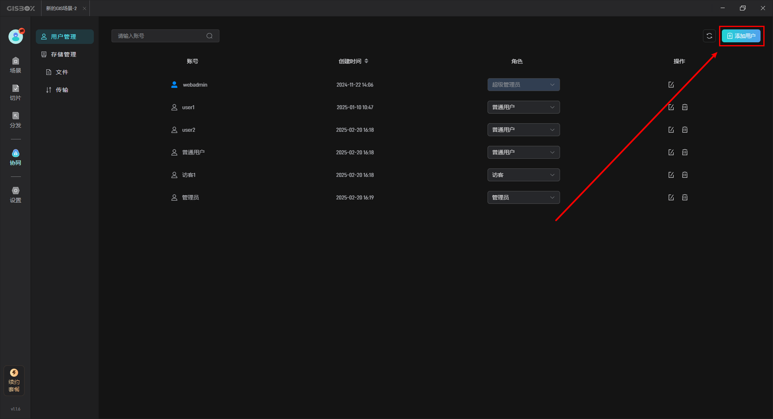Viewport: 773px width, 419px height.
Task: Click the 角色 column header
Action: 517,61
